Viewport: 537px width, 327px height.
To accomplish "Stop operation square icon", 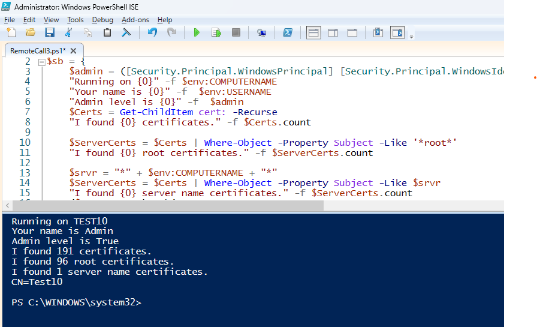I will (x=236, y=32).
